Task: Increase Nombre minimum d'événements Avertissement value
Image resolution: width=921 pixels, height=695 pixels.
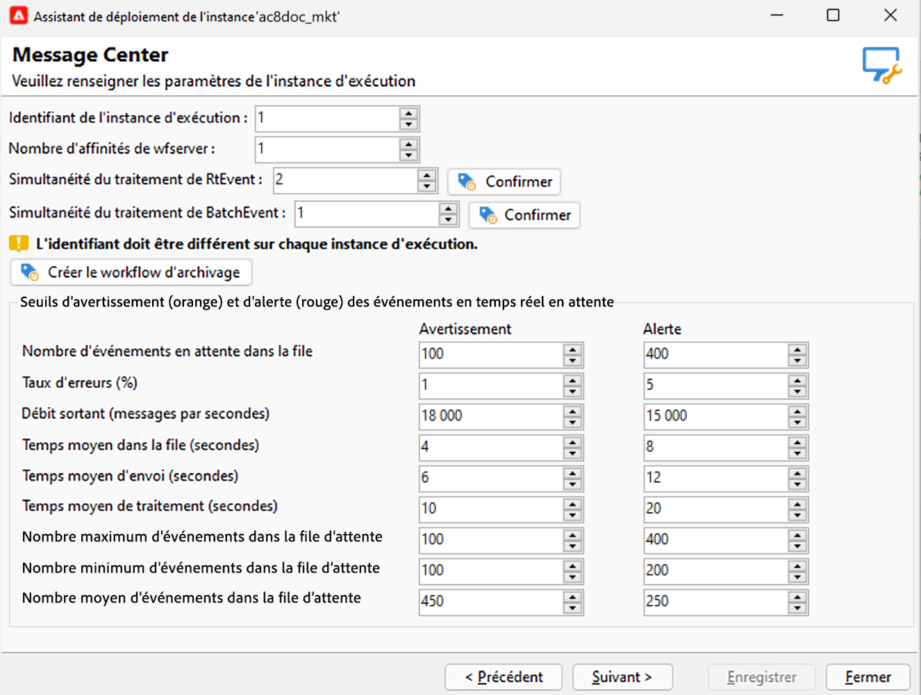Action: [573, 566]
